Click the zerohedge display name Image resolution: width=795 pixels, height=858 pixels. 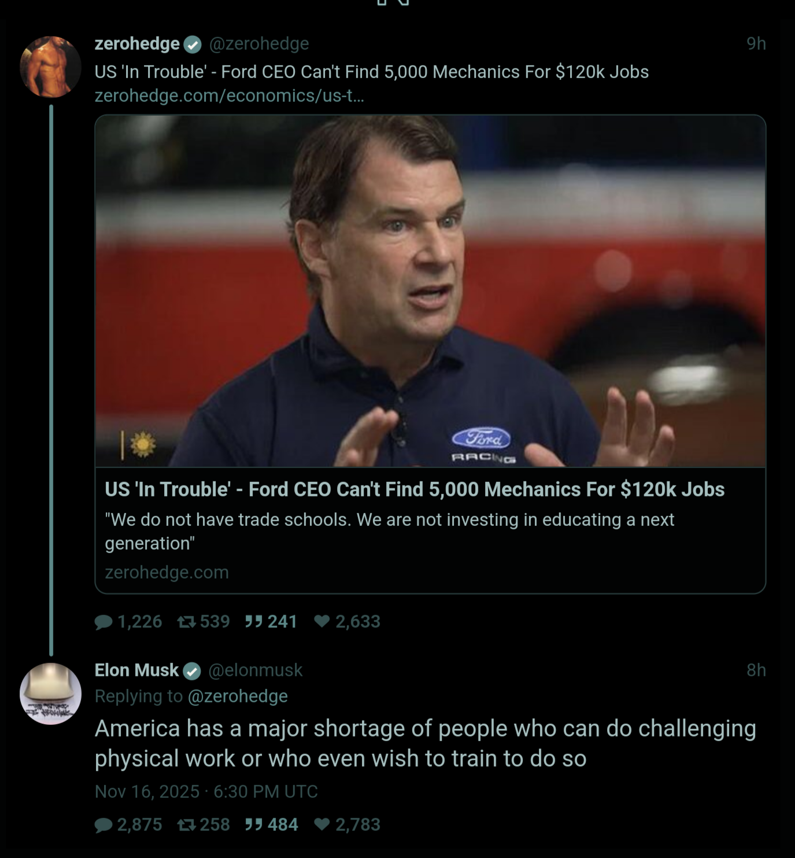137,43
